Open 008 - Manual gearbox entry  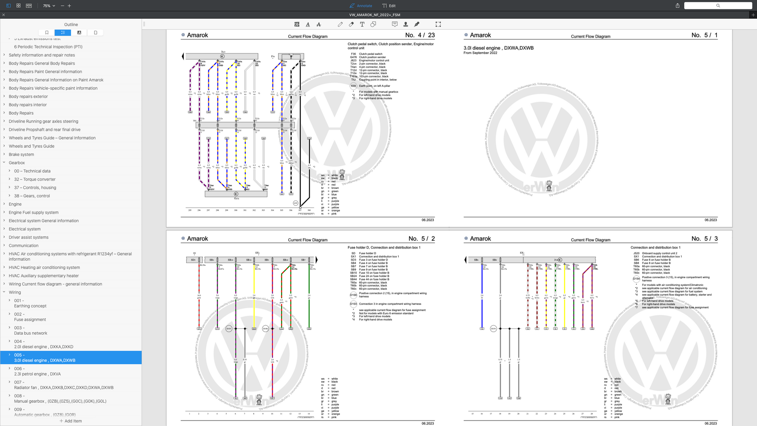click(60, 398)
